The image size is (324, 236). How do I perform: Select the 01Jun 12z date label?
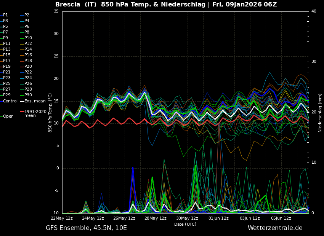tap(218, 218)
